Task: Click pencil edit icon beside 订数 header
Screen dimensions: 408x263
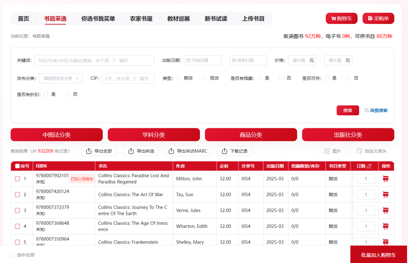Action: (x=369, y=166)
